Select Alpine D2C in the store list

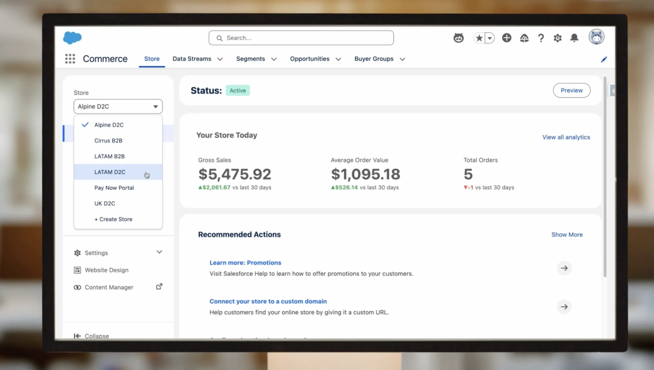tap(118, 125)
